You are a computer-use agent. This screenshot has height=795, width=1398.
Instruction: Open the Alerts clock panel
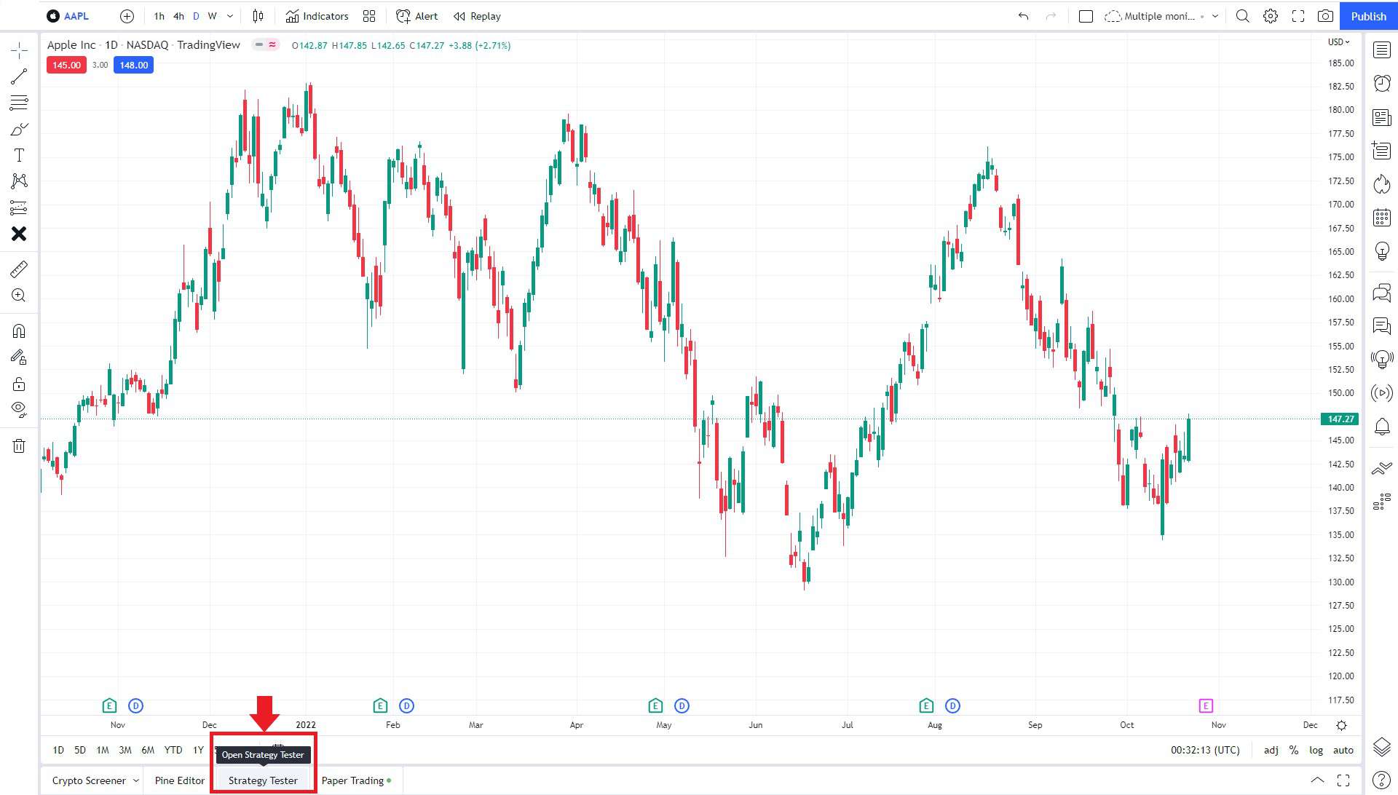click(1381, 83)
